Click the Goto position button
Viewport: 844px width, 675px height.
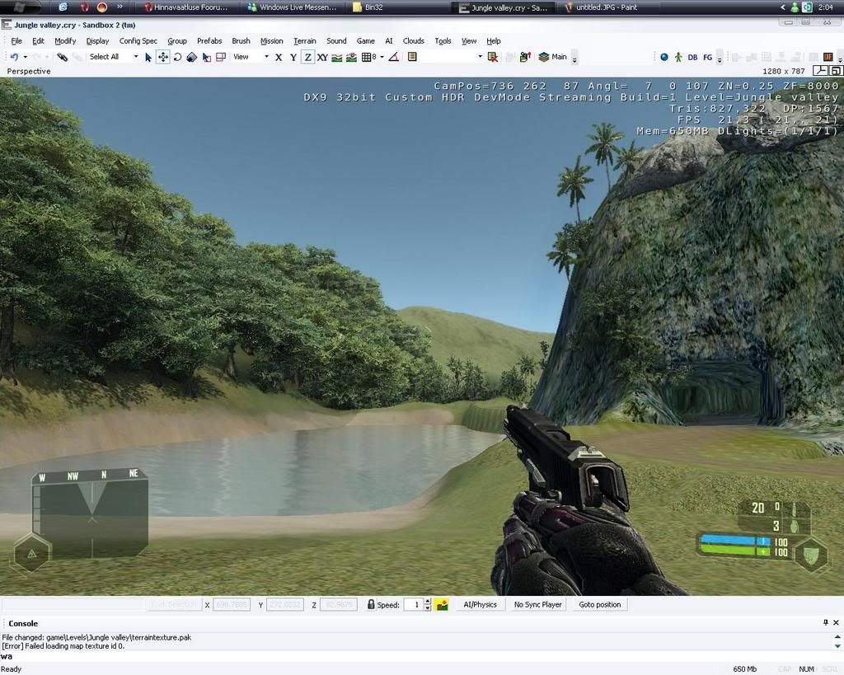[x=600, y=604]
